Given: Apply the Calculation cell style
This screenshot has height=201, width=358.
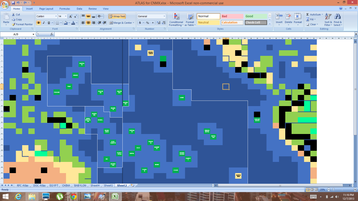Looking at the screenshot, I should [232, 22].
